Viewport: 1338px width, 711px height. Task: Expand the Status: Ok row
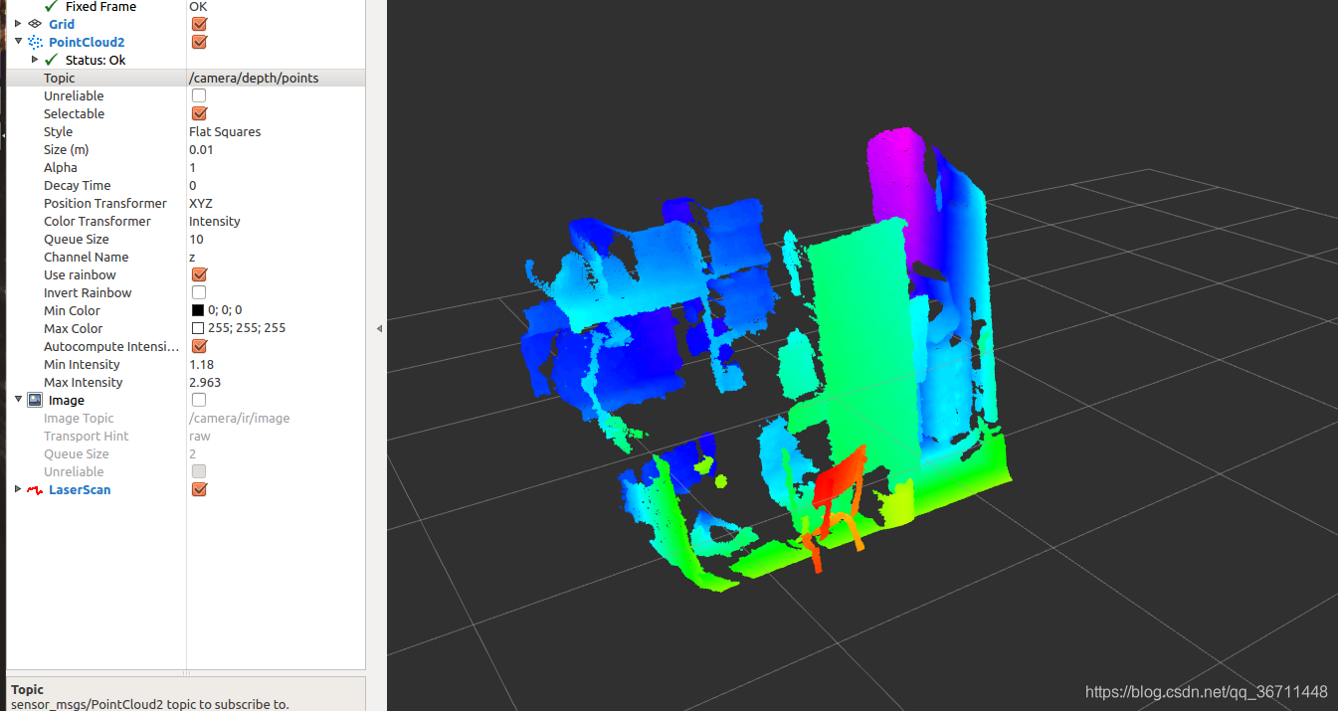pos(35,60)
